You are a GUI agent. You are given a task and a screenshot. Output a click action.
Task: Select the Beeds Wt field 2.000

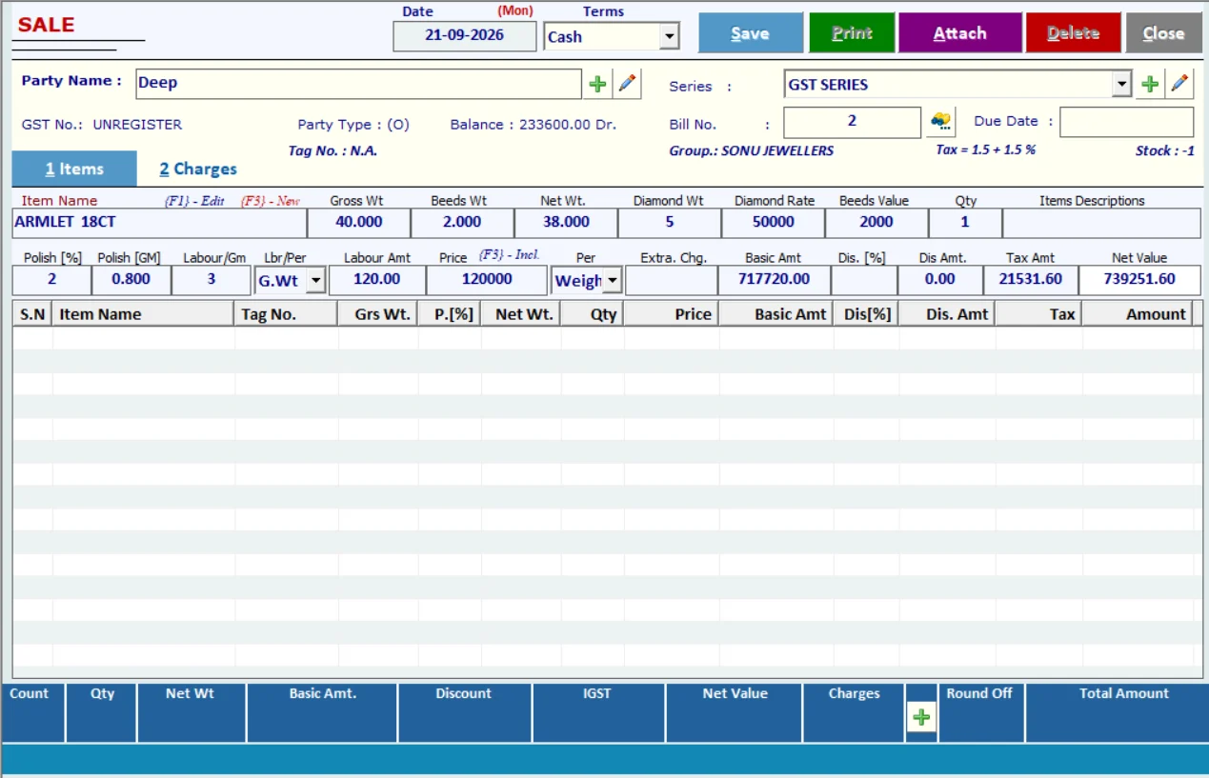coord(462,222)
